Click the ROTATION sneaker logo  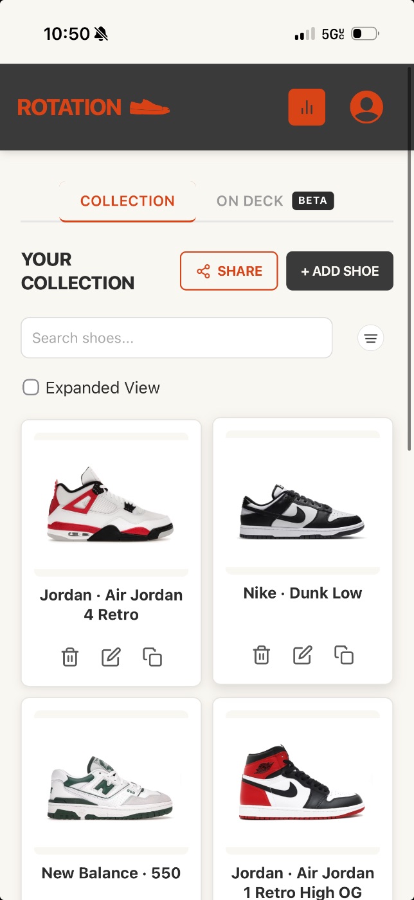point(93,107)
